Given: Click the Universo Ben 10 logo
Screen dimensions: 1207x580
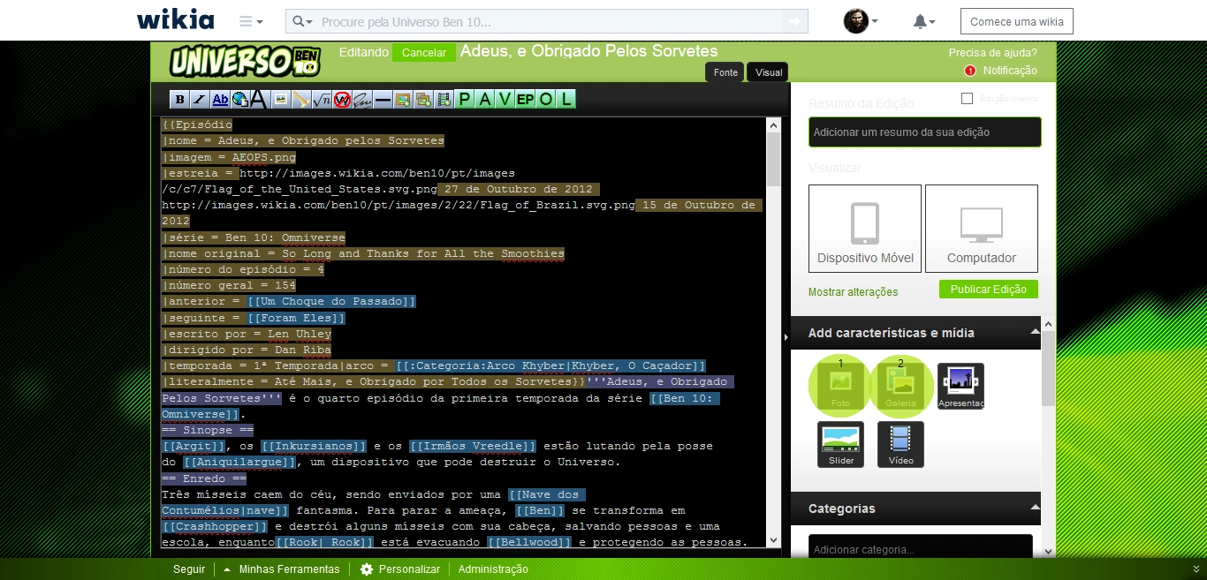Looking at the screenshot, I should click(245, 61).
